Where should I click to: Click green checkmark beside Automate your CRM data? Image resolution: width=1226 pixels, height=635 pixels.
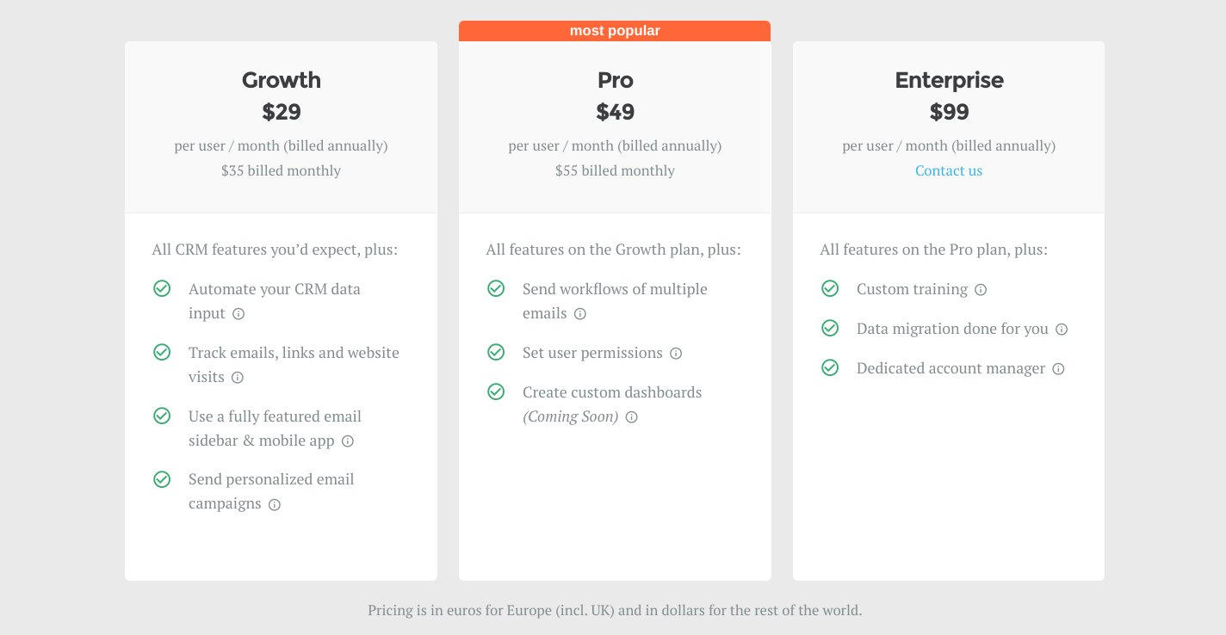162,288
